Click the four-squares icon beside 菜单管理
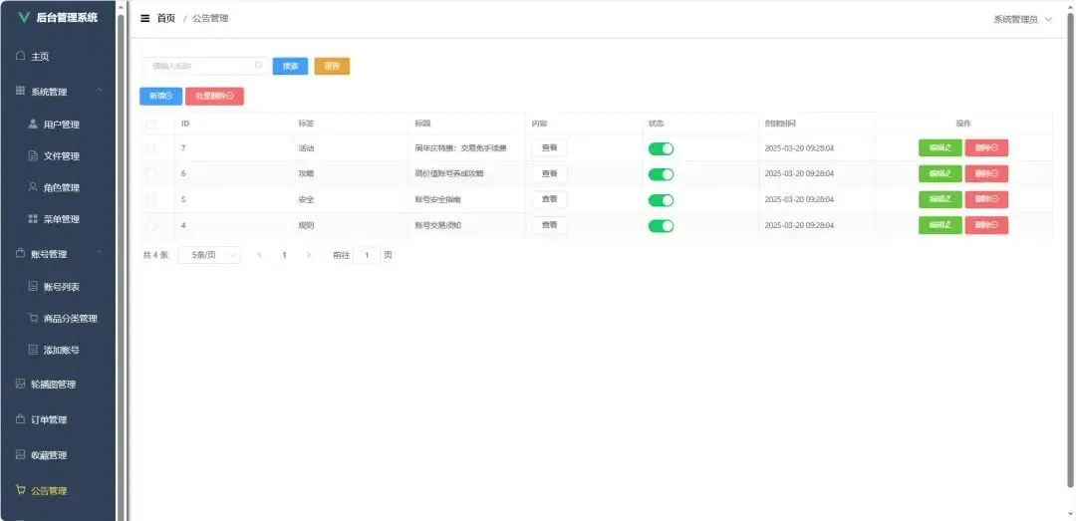The width and height of the screenshot is (1076, 521). (33, 219)
